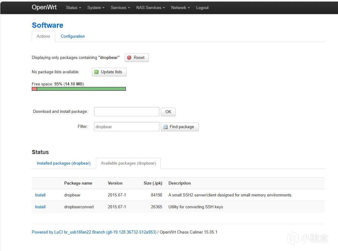
Task: Open Installed packages (dropbear) tab
Action: pos(64,163)
